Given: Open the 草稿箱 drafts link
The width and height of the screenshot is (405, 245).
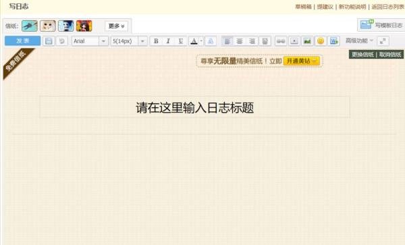Looking at the screenshot, I should click(303, 7).
